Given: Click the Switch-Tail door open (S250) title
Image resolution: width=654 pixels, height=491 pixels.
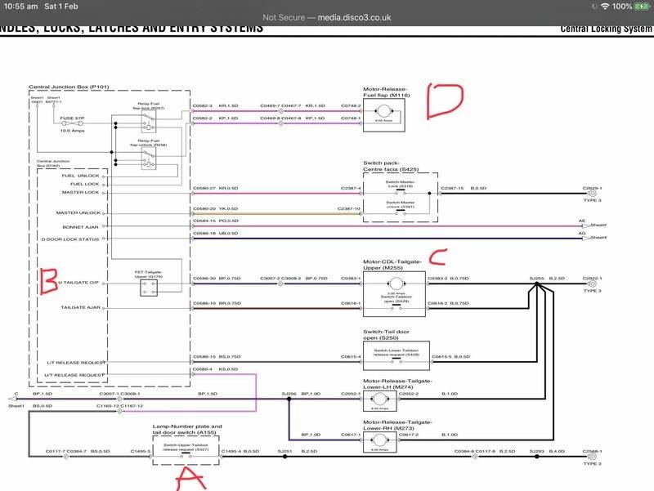Looking at the screenshot, I should 386,335.
